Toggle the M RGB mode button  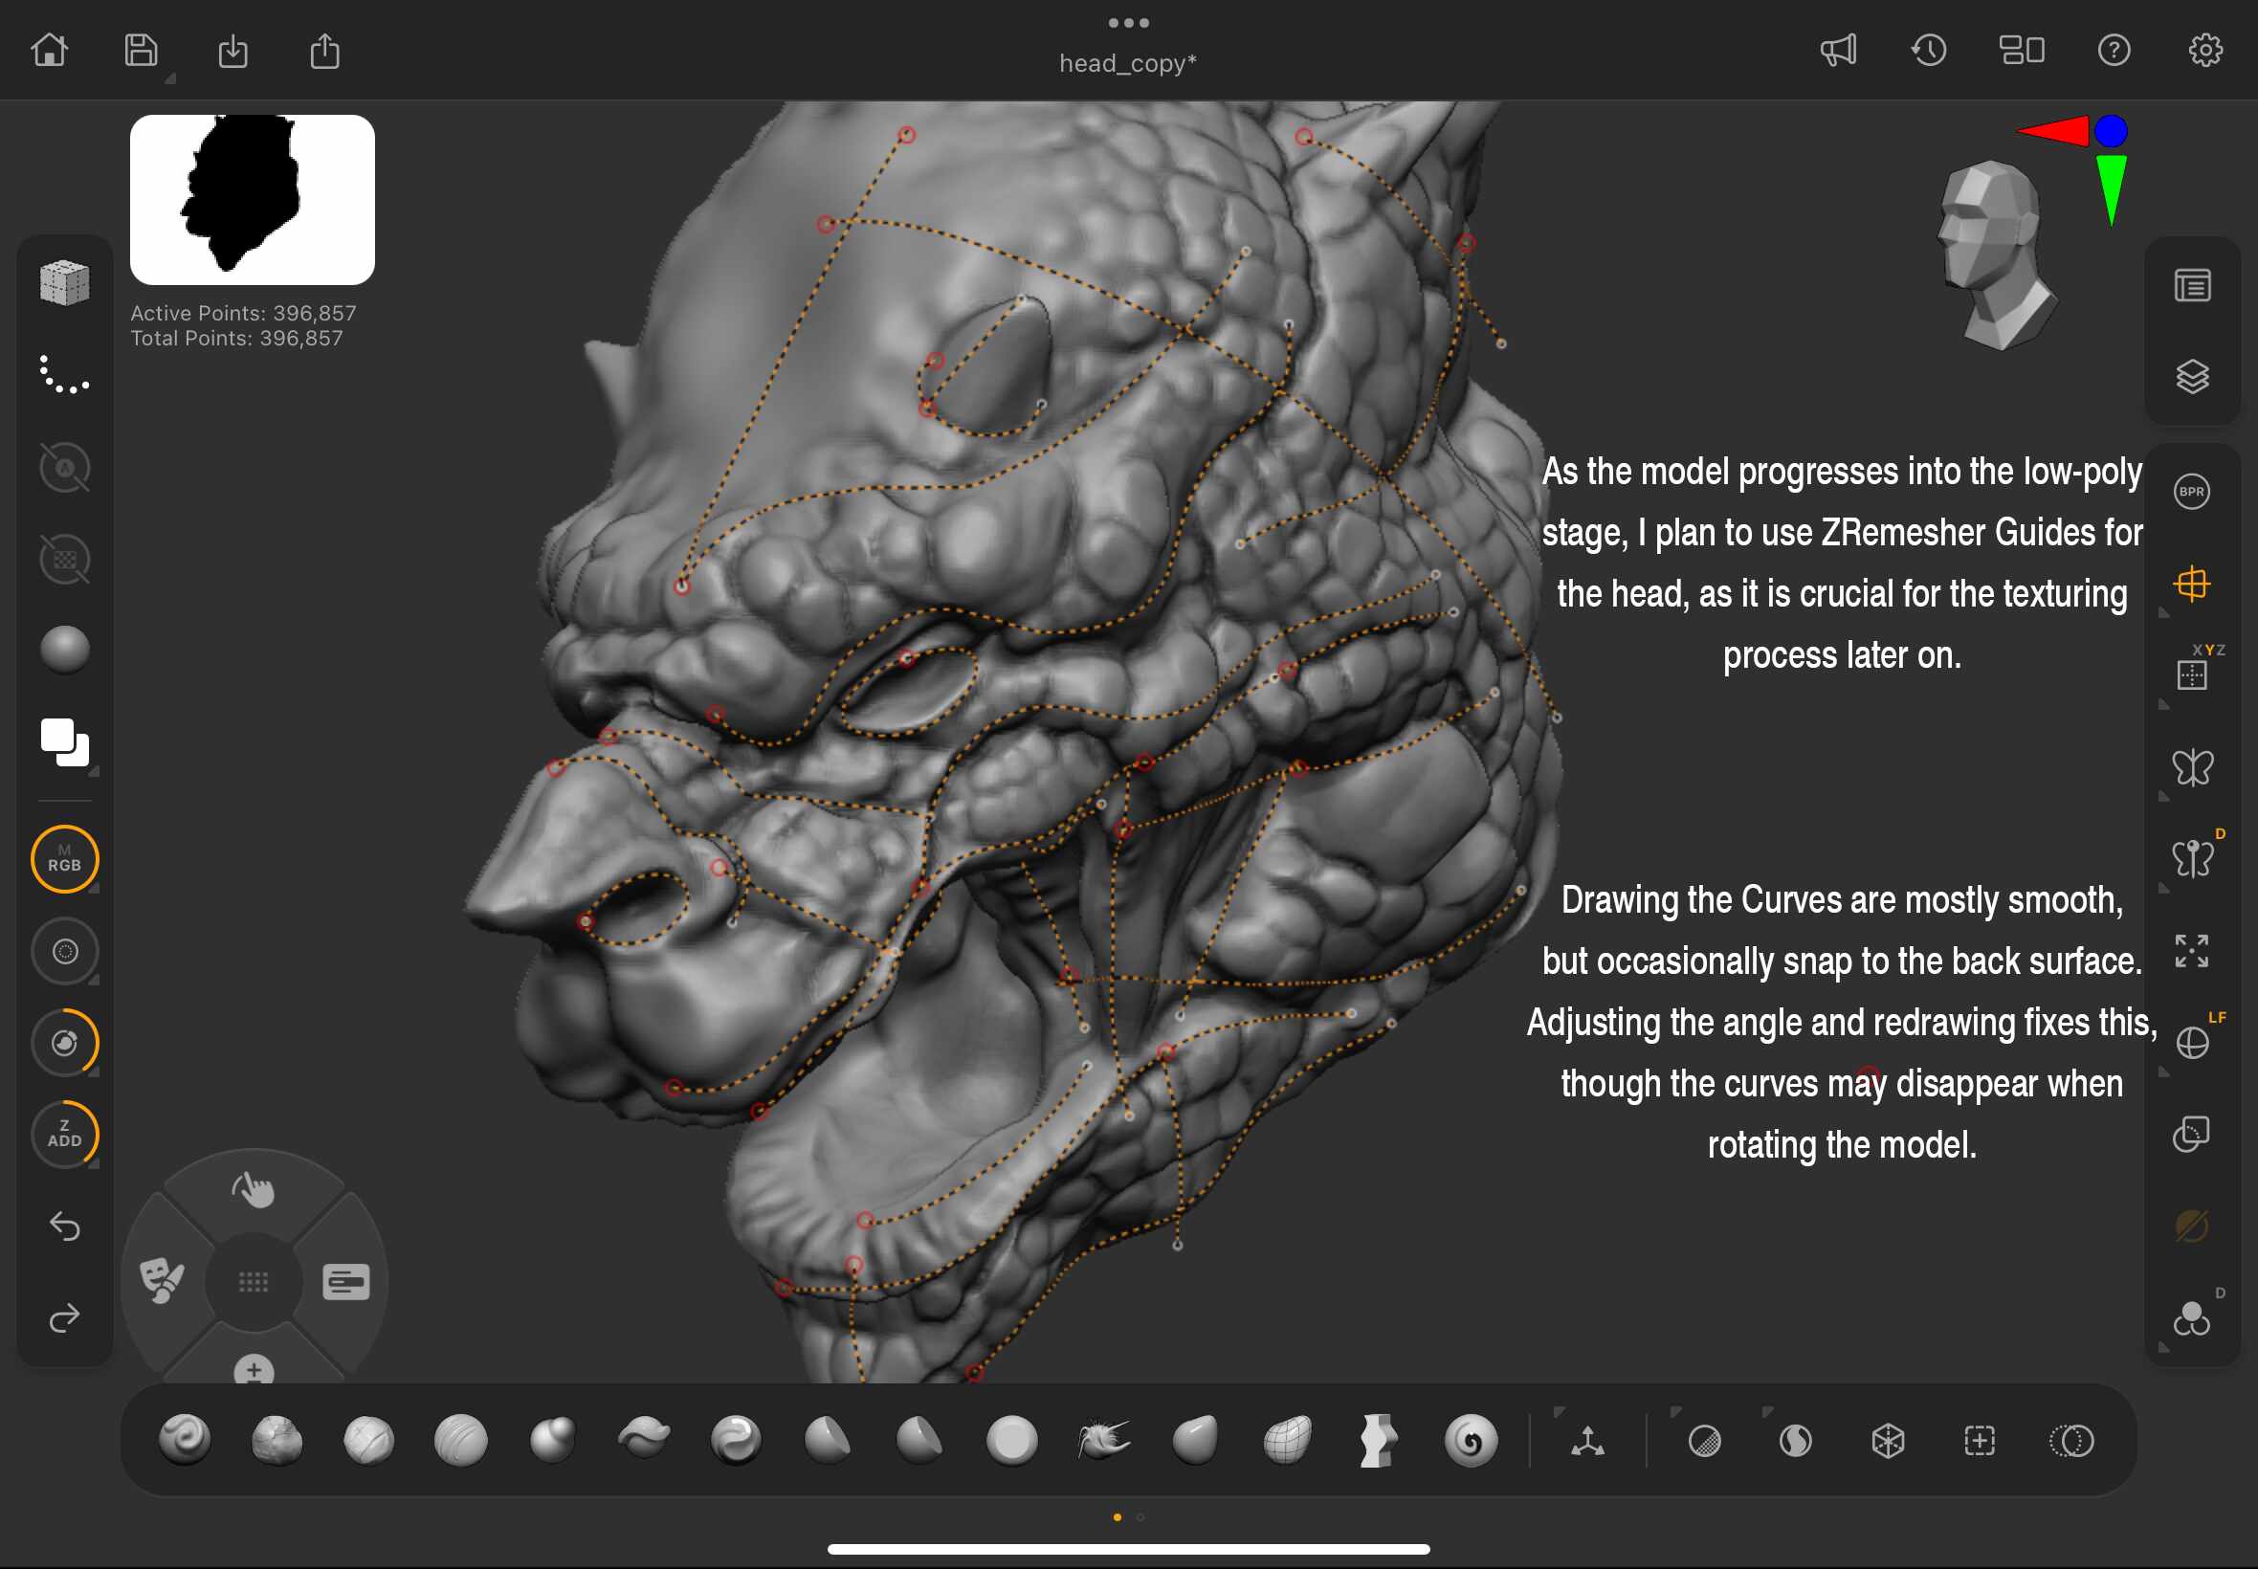click(x=65, y=858)
